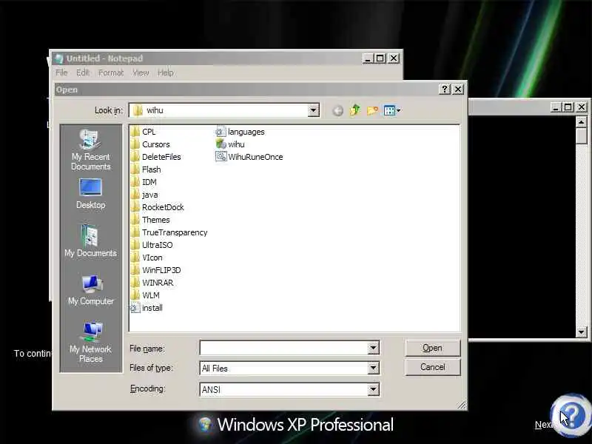Select the languages file
Image resolution: width=592 pixels, height=444 pixels.
point(240,132)
